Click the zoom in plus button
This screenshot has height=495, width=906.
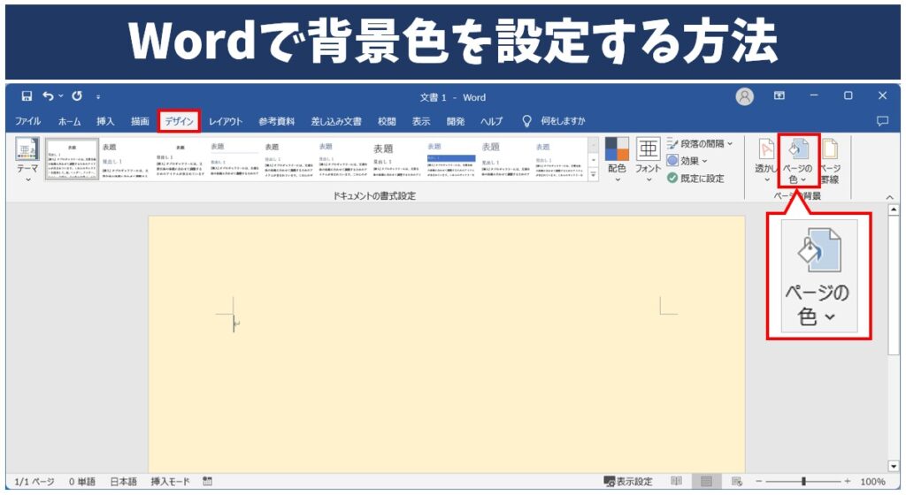(x=847, y=481)
